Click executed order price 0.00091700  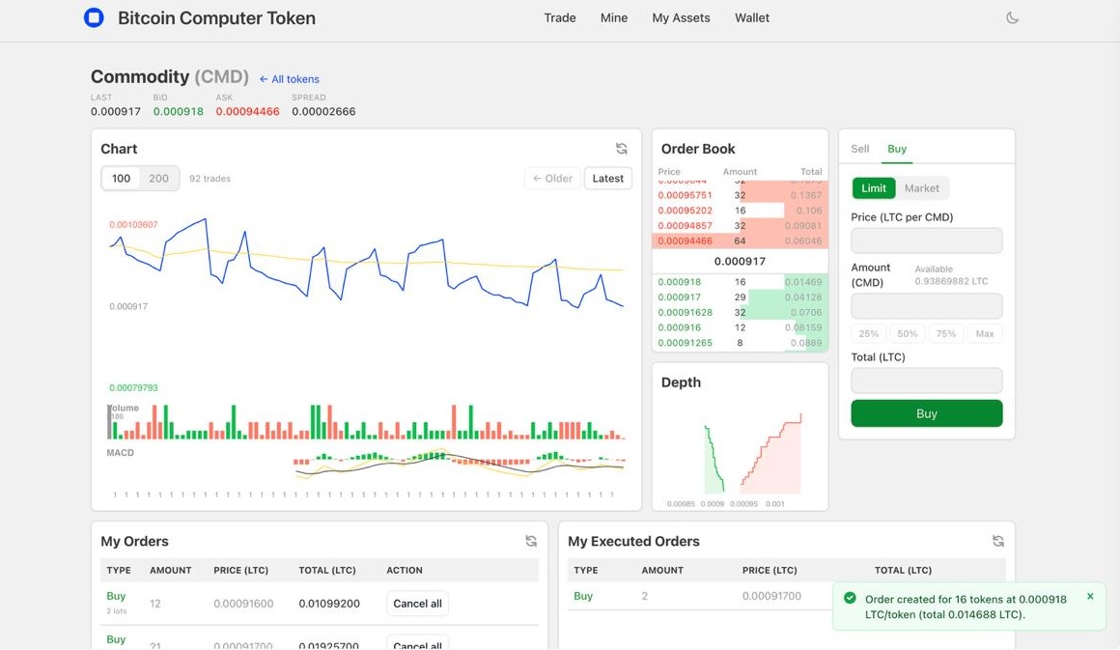[771, 596]
